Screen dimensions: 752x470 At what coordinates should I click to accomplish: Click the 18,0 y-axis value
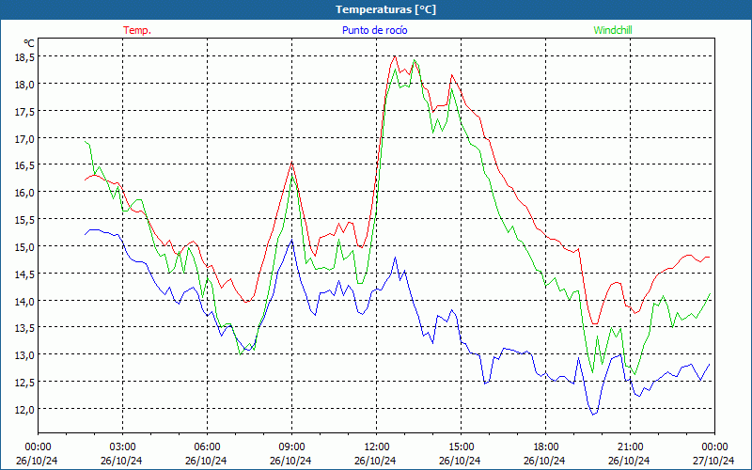(x=24, y=85)
